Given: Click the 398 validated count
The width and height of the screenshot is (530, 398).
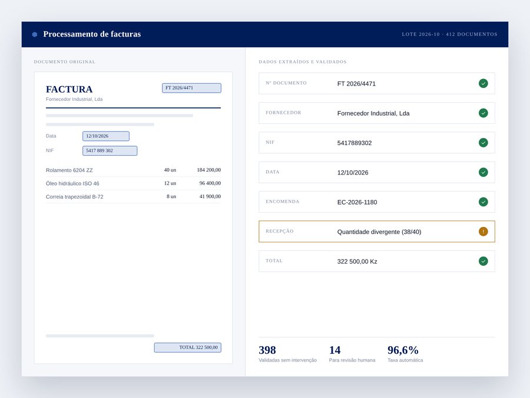Looking at the screenshot, I should (267, 350).
